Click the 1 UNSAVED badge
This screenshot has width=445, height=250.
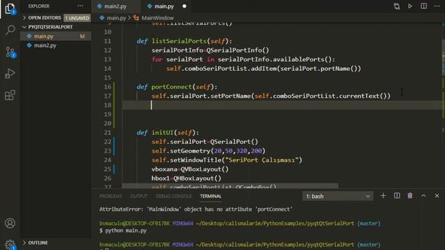click(77, 18)
